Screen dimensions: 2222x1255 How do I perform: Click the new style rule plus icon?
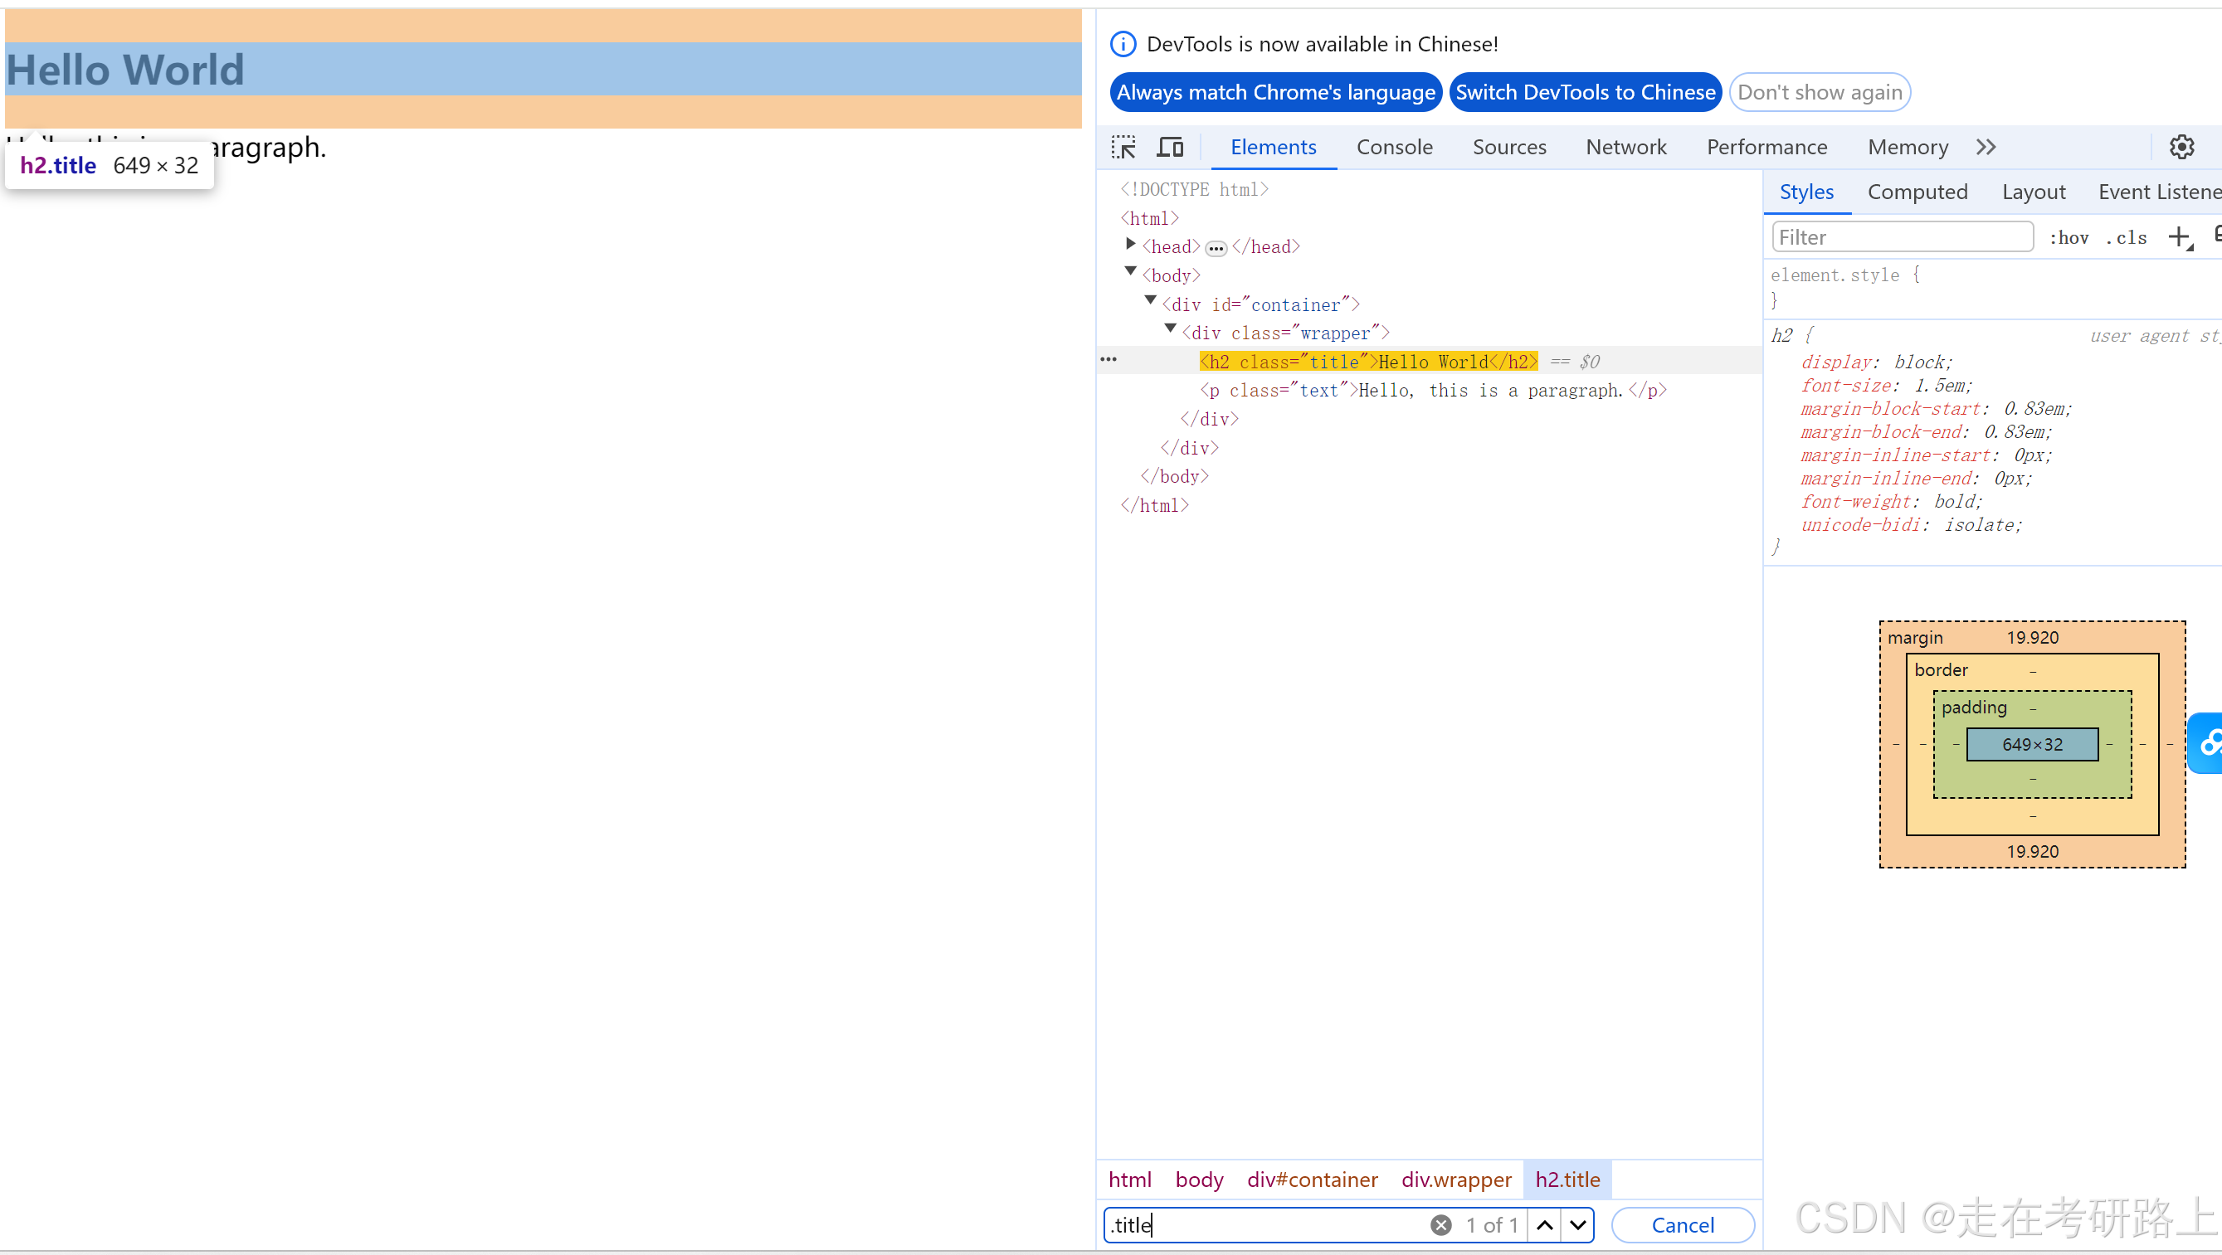(x=2179, y=237)
